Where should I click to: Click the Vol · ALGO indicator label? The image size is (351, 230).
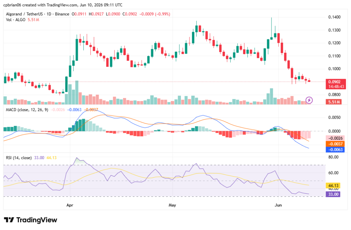15,20
